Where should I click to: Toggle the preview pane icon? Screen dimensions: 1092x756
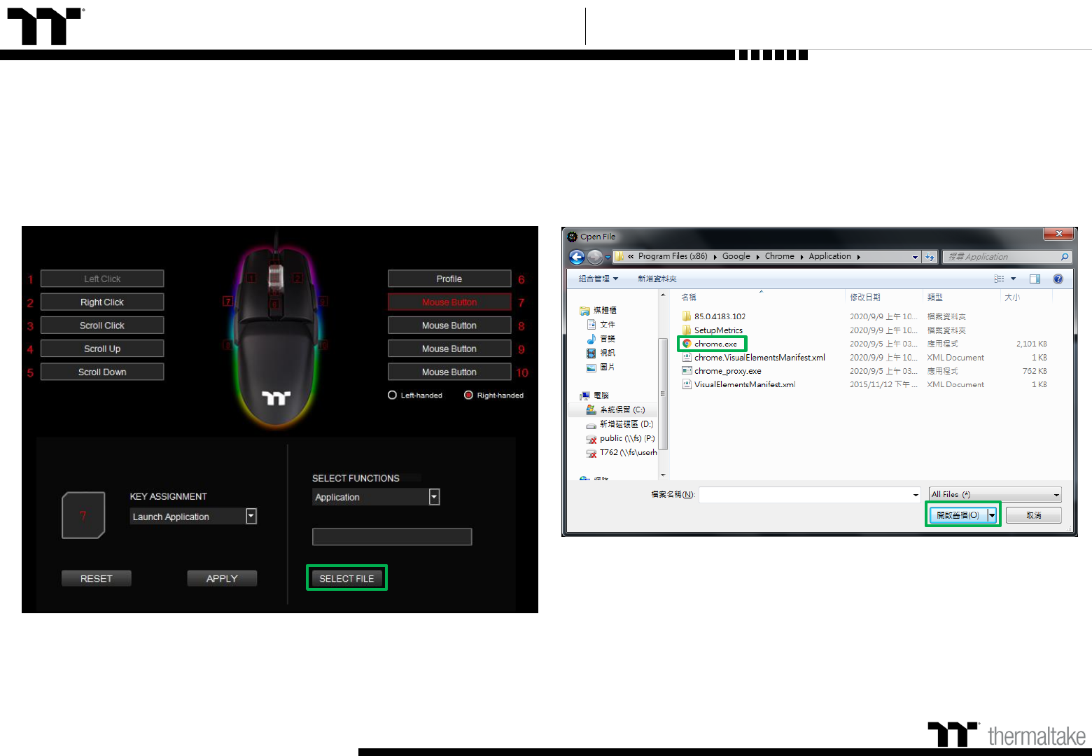(1035, 279)
